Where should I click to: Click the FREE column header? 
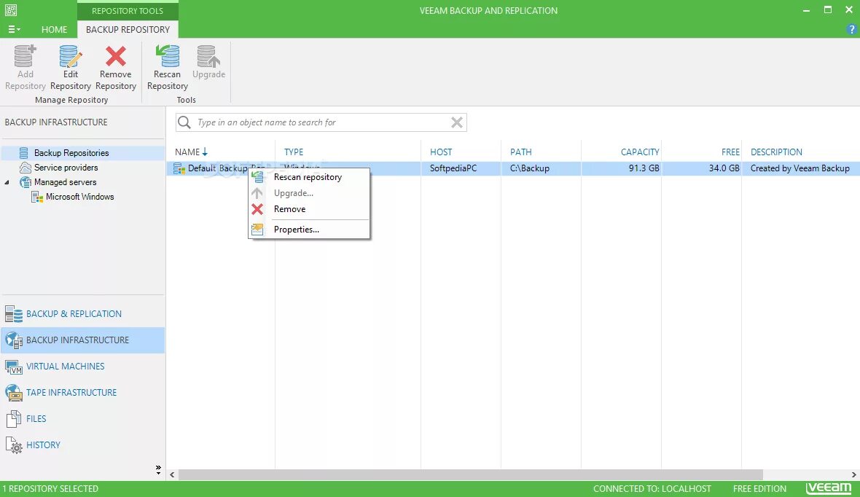(x=730, y=152)
